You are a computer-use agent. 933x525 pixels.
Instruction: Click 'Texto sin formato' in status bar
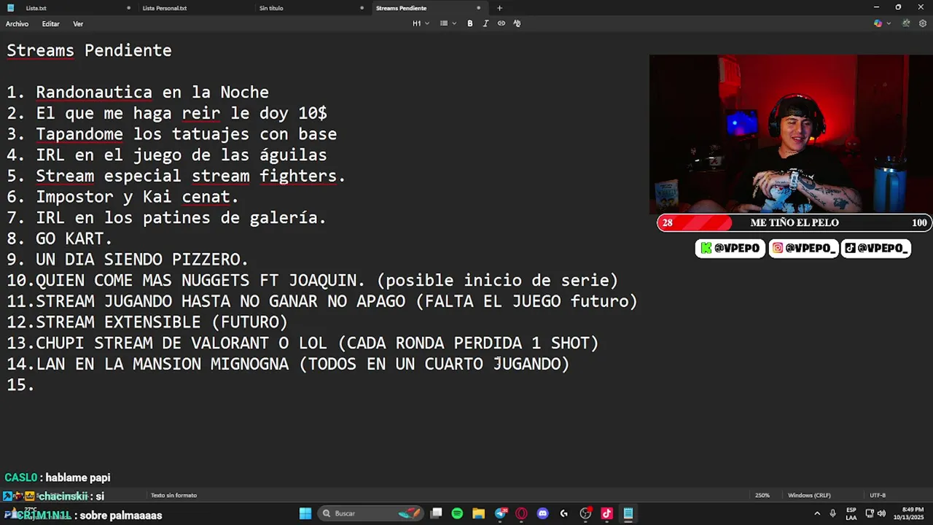click(173, 495)
